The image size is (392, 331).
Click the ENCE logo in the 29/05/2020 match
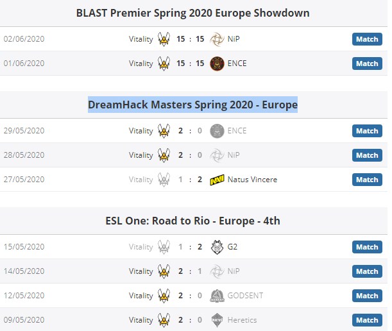click(217, 131)
